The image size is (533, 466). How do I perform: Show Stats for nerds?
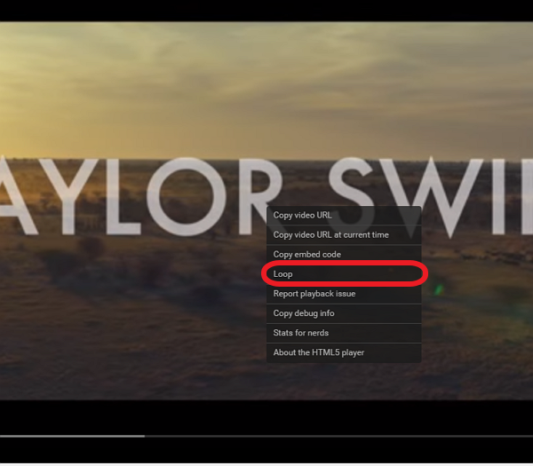click(x=344, y=333)
